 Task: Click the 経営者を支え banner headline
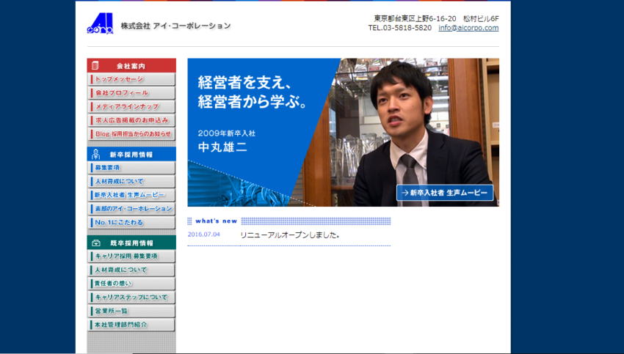coord(253,92)
